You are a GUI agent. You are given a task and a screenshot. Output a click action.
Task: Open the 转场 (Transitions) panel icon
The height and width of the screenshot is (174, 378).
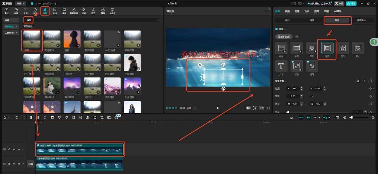55,11
